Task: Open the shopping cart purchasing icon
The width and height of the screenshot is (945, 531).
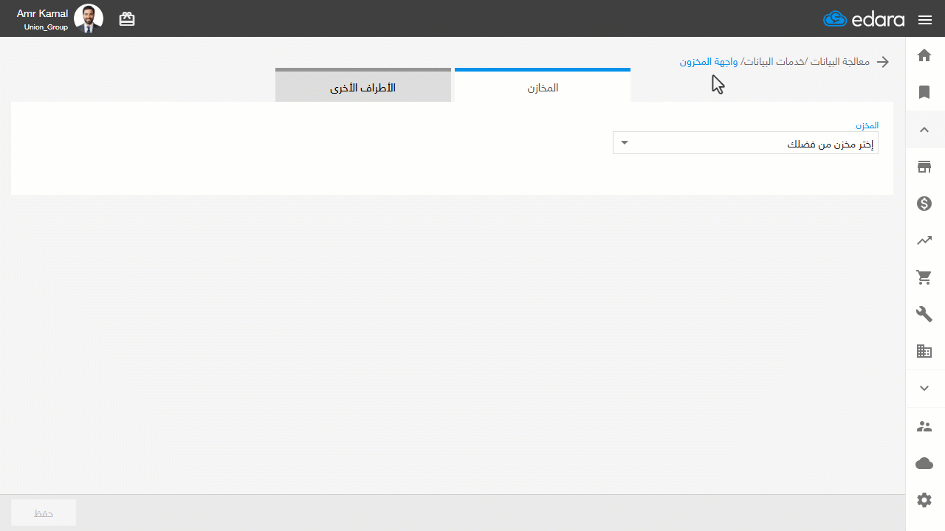Action: pos(924,277)
